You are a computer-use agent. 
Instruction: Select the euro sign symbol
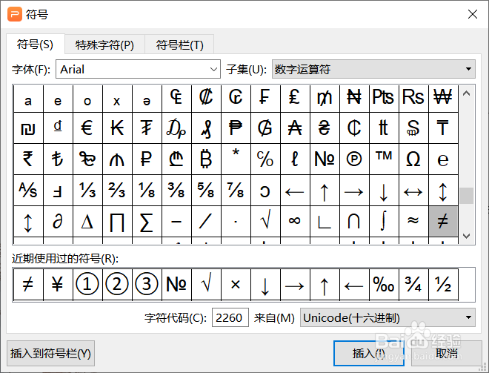coord(87,128)
